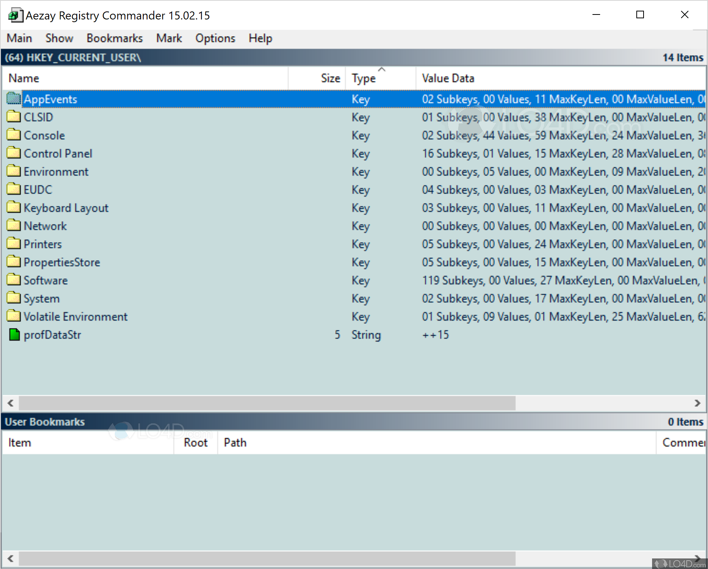Sort by the Name column header
Image resolution: width=708 pixels, height=569 pixels.
pyautogui.click(x=24, y=78)
